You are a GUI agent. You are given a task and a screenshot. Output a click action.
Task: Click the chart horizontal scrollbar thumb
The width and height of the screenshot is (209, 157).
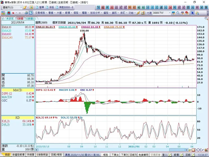point(177,150)
